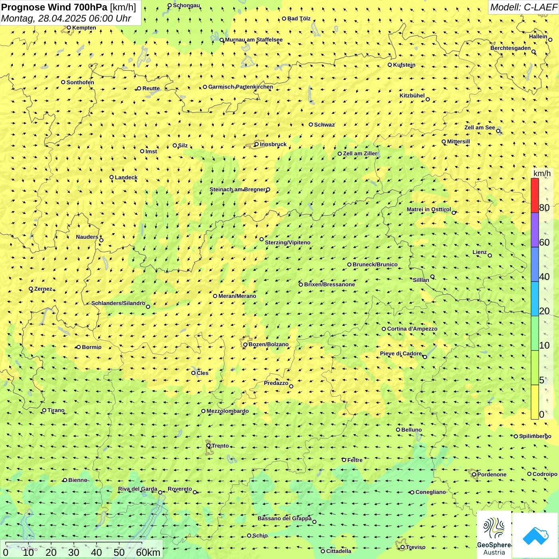This screenshot has width=559, height=559.
Task: Click the Innsbruck city marker
Action: click(257, 145)
